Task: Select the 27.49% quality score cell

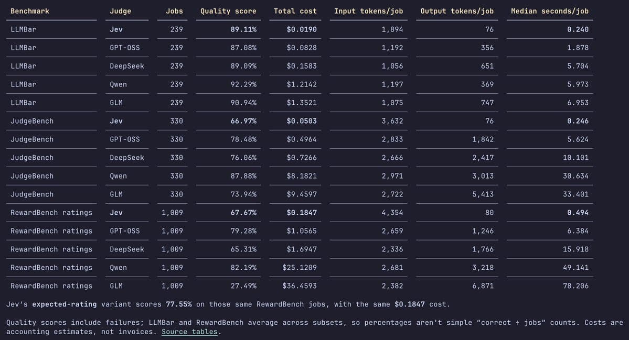Action: pos(243,286)
